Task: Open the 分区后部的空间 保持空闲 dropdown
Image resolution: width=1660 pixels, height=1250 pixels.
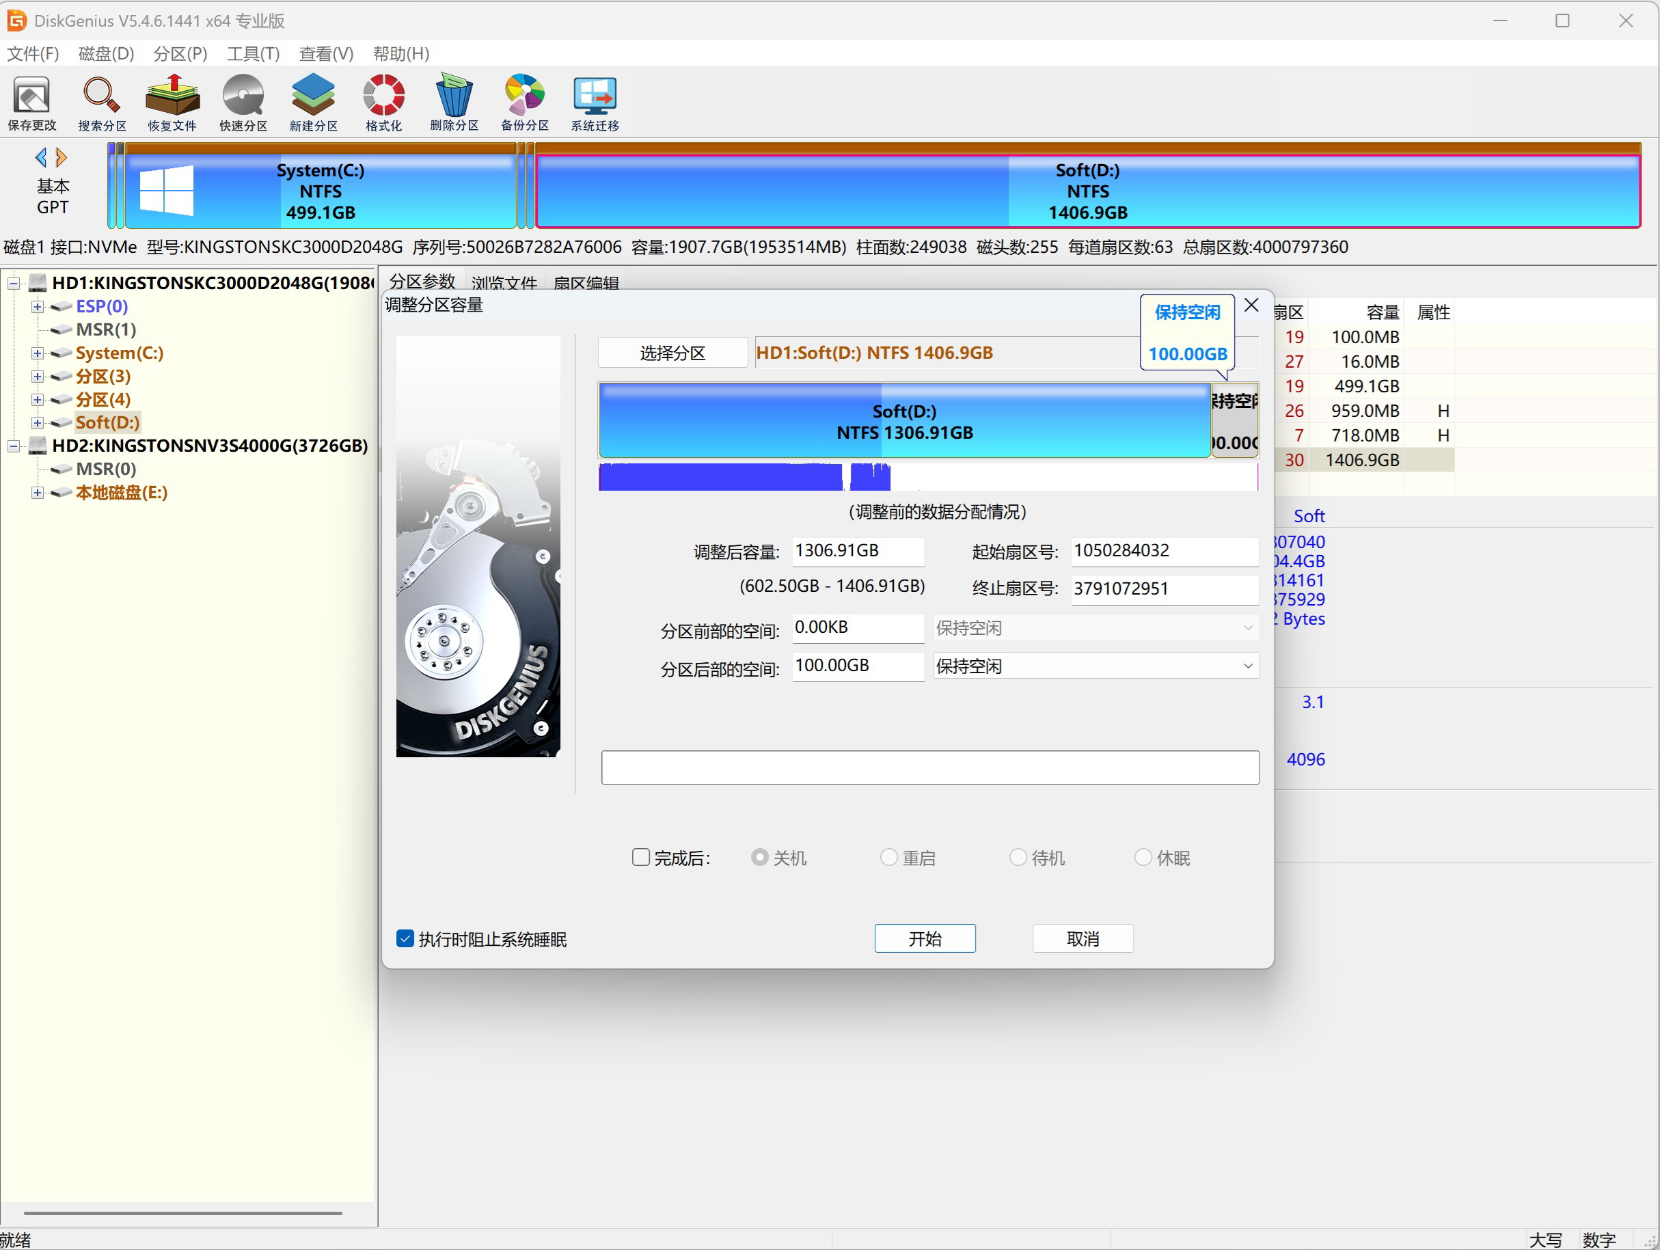Action: point(1095,666)
